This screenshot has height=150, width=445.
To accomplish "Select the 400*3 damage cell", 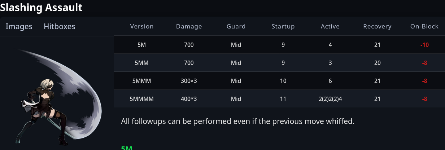I will (189, 98).
